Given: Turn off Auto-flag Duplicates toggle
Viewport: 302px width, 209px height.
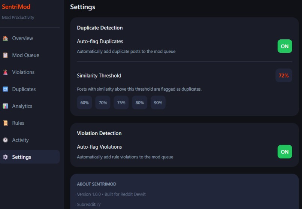Looking at the screenshot, I should point(285,46).
